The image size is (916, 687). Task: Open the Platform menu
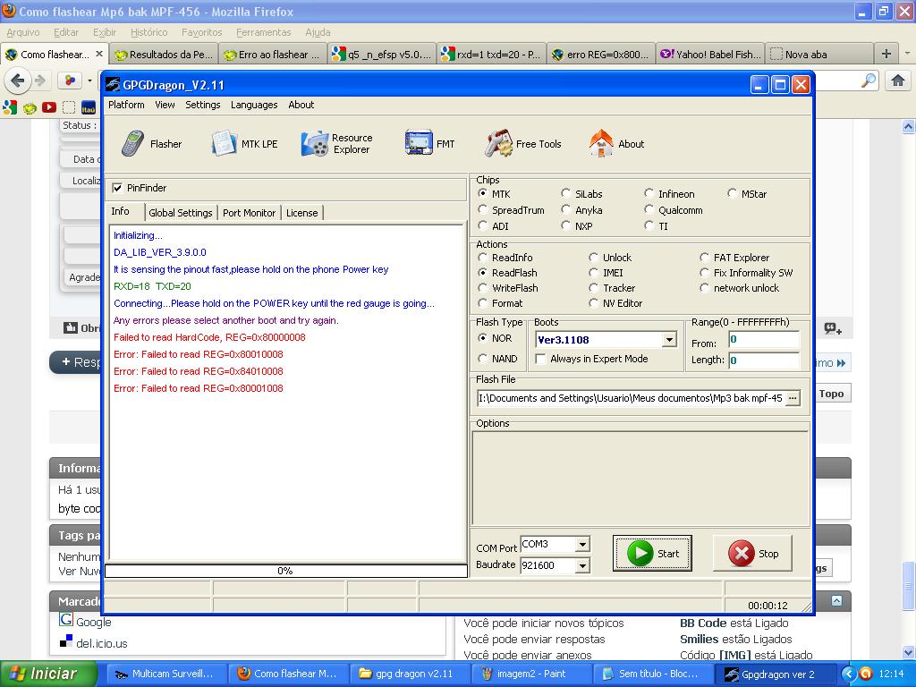(x=126, y=105)
